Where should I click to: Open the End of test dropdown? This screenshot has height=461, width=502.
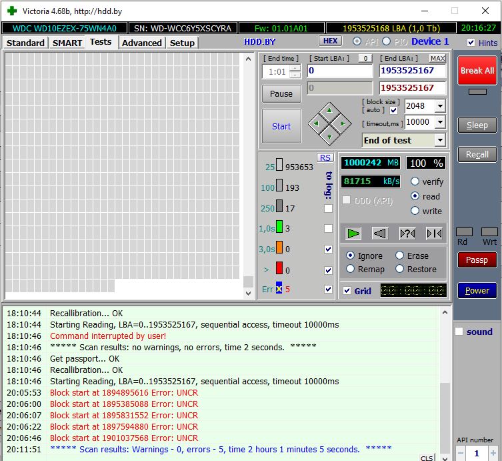pos(440,140)
